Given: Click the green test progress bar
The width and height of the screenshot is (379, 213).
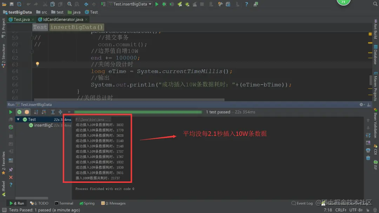Looking at the screenshot, I should pyautogui.click(x=138, y=112).
